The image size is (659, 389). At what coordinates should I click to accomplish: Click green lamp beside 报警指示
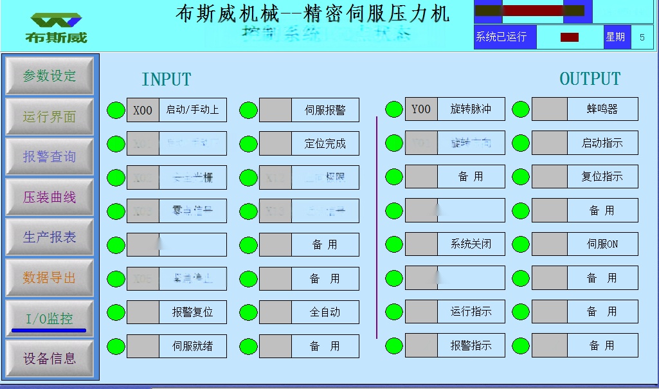tap(394, 346)
